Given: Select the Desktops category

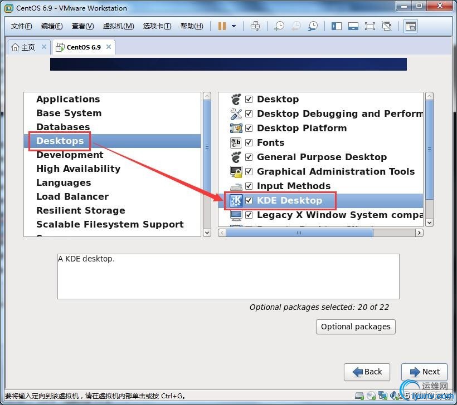Looking at the screenshot, I should pos(112,141).
